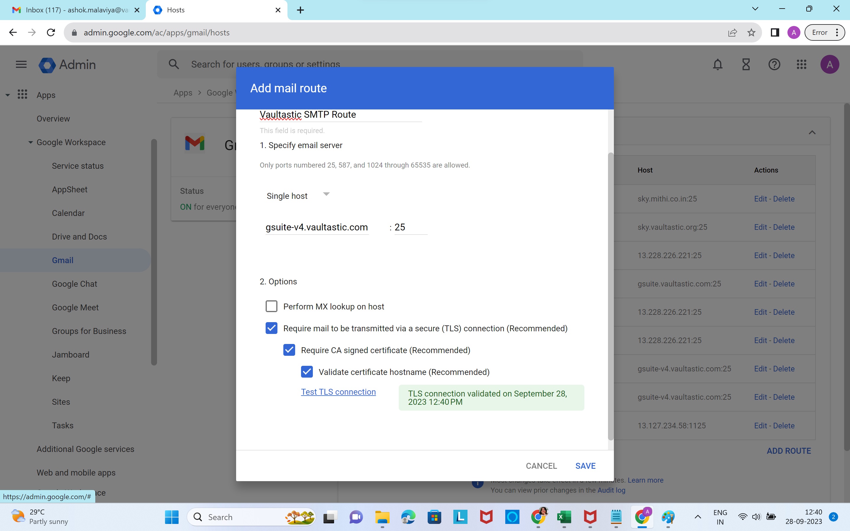Image resolution: width=850 pixels, height=531 pixels.
Task: Open the notifications bell icon
Action: (717, 65)
